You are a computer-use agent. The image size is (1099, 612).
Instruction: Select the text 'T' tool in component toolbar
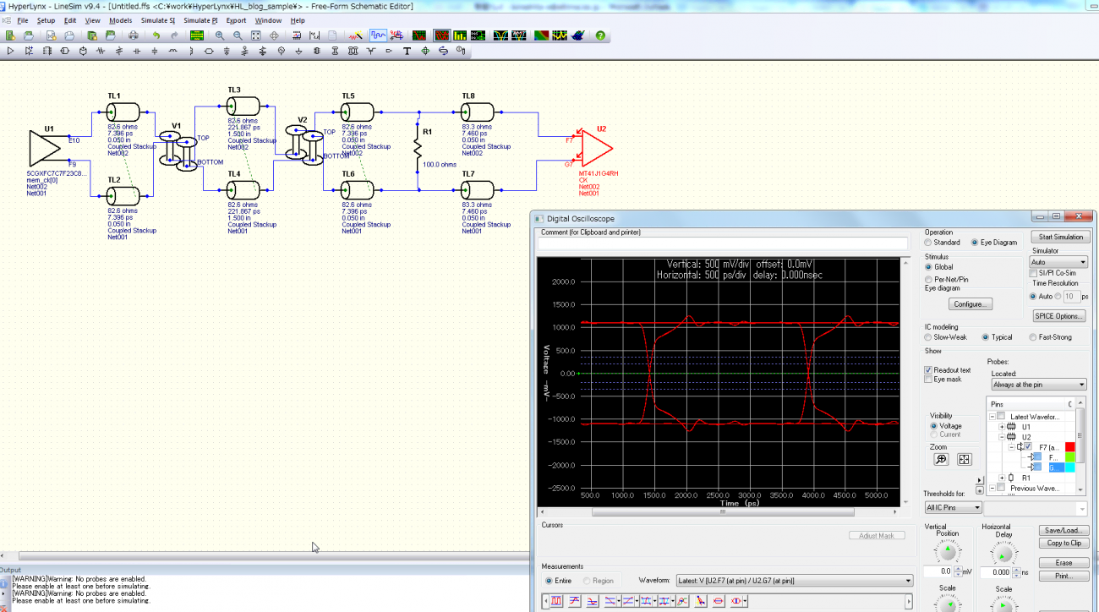click(407, 51)
